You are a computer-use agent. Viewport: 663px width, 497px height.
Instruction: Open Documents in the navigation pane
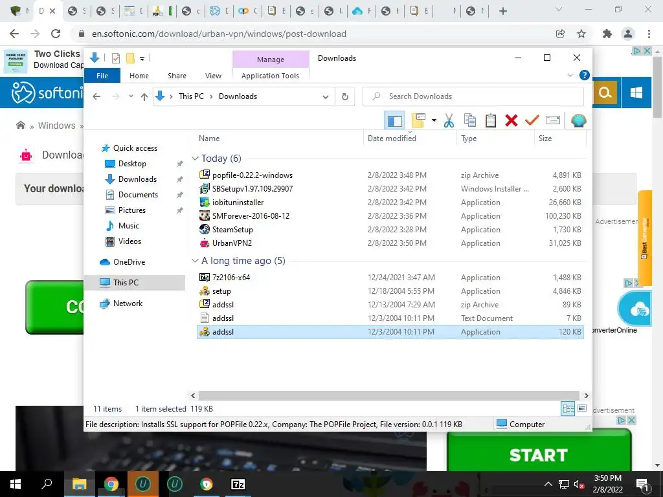(138, 194)
